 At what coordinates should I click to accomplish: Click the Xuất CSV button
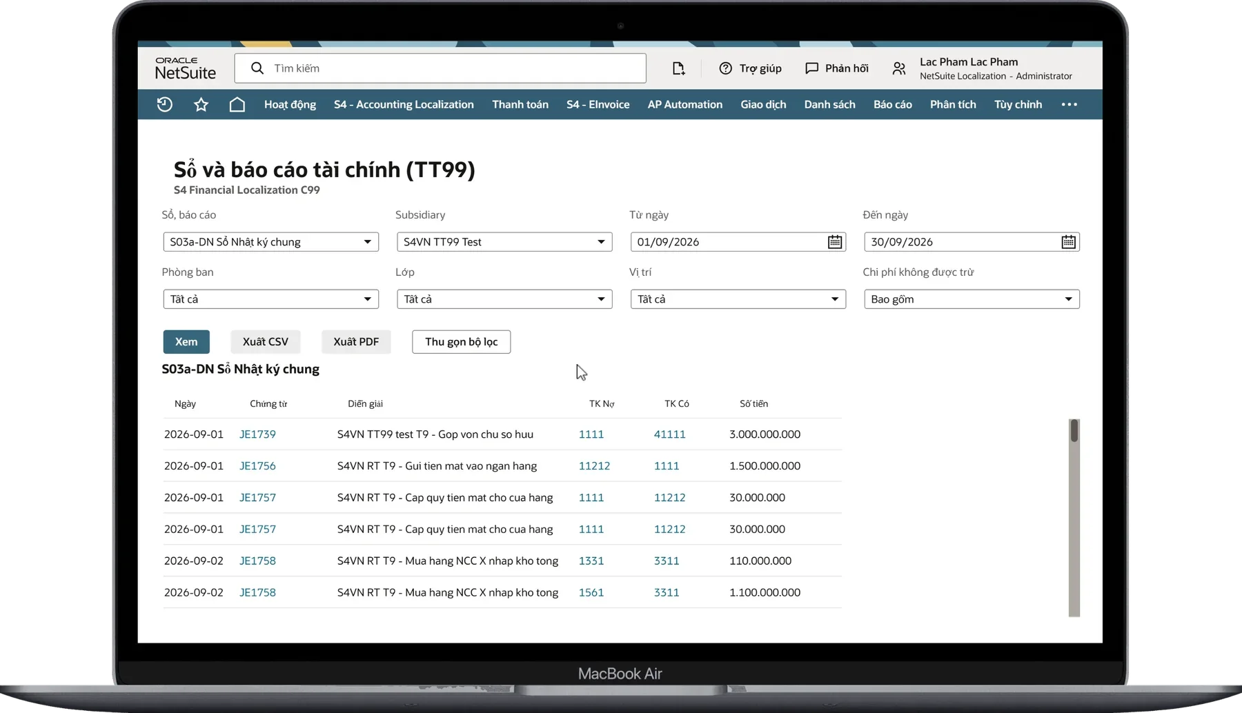tap(266, 342)
